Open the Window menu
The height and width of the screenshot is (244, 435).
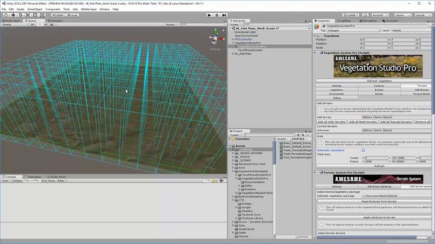(x=104, y=9)
